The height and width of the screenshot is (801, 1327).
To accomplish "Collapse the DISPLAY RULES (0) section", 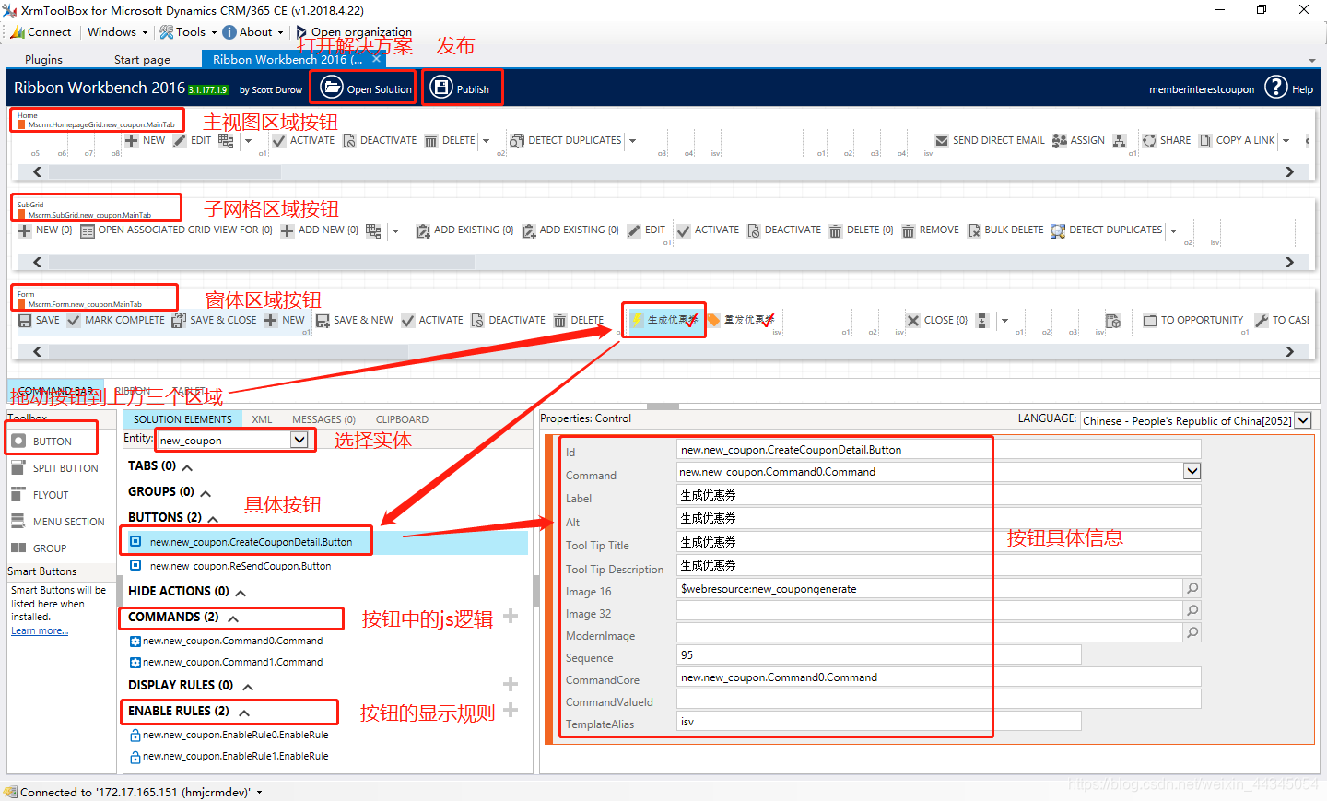I will tap(247, 687).
